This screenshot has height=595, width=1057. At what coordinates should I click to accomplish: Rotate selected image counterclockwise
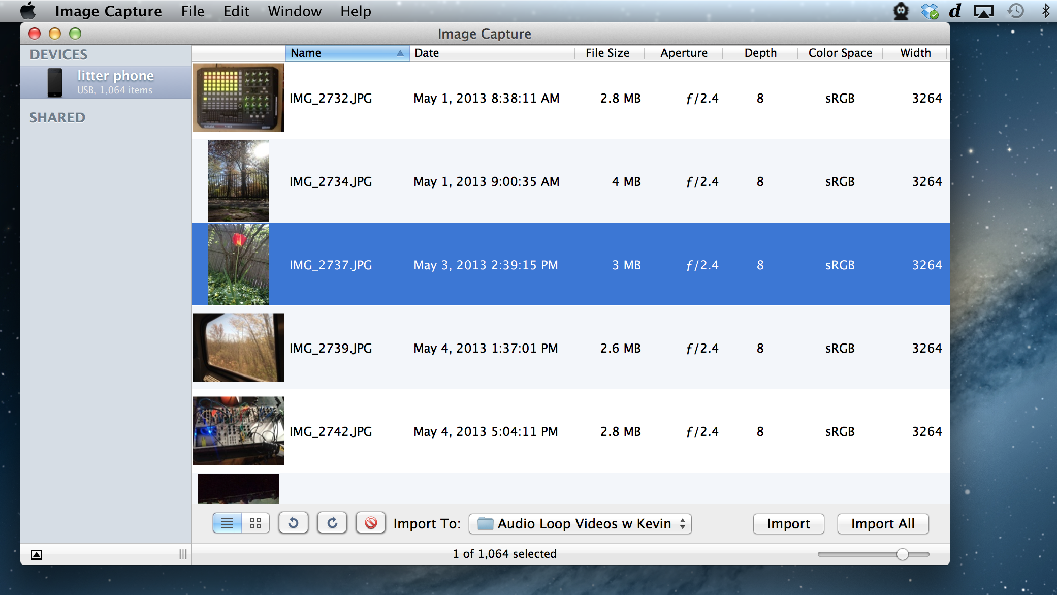click(x=294, y=523)
